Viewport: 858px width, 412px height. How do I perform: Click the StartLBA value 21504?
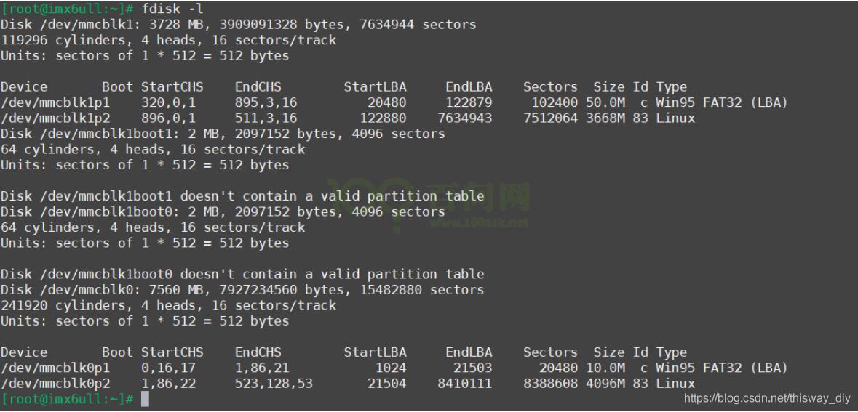click(x=386, y=383)
